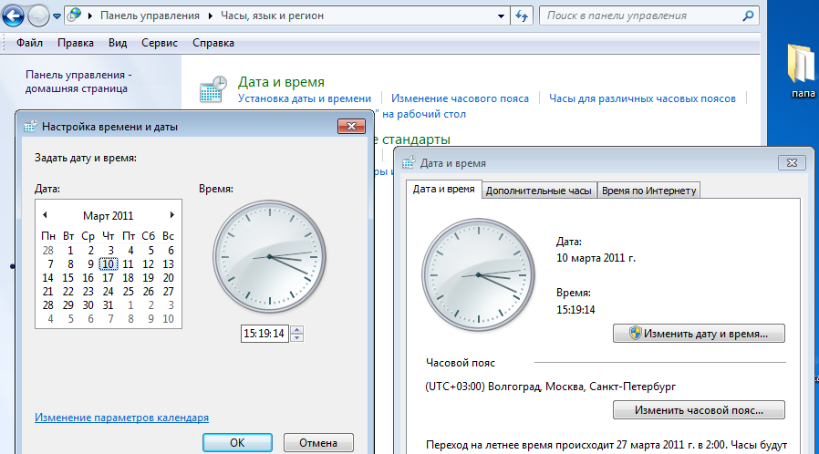Close the Настройка времени и даты dialog
Image resolution: width=819 pixels, height=454 pixels.
351,126
